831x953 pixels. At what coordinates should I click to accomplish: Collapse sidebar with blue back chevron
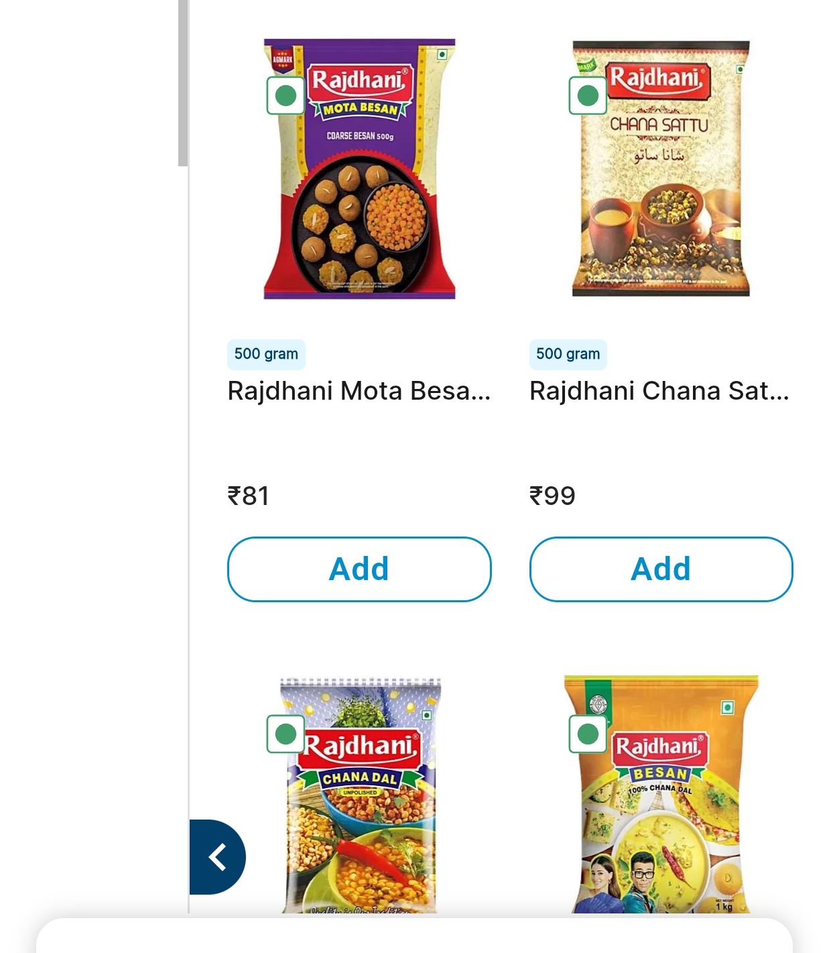217,857
